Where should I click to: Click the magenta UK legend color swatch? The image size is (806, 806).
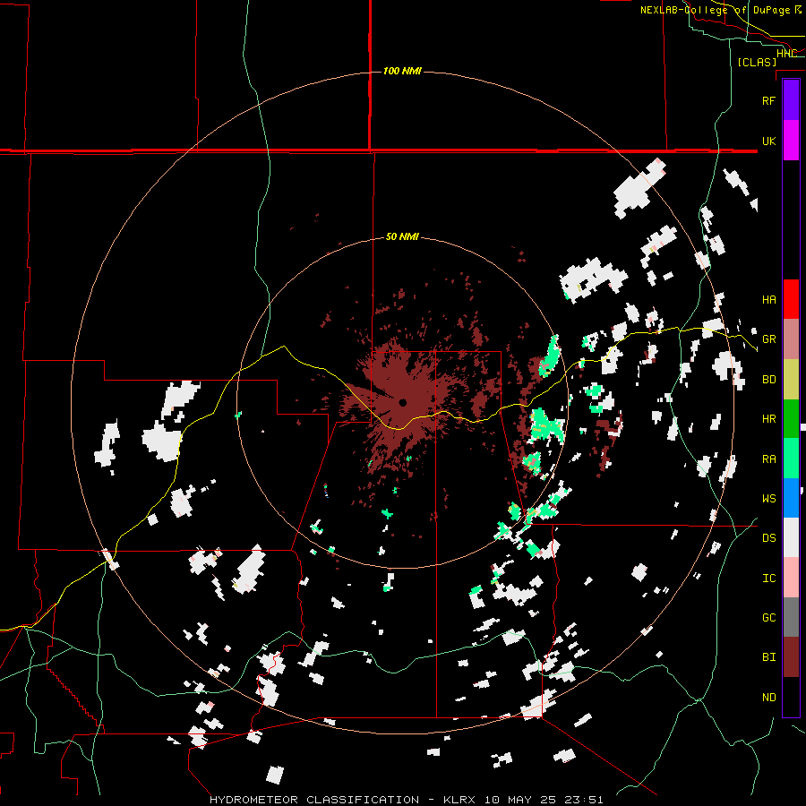coord(791,141)
